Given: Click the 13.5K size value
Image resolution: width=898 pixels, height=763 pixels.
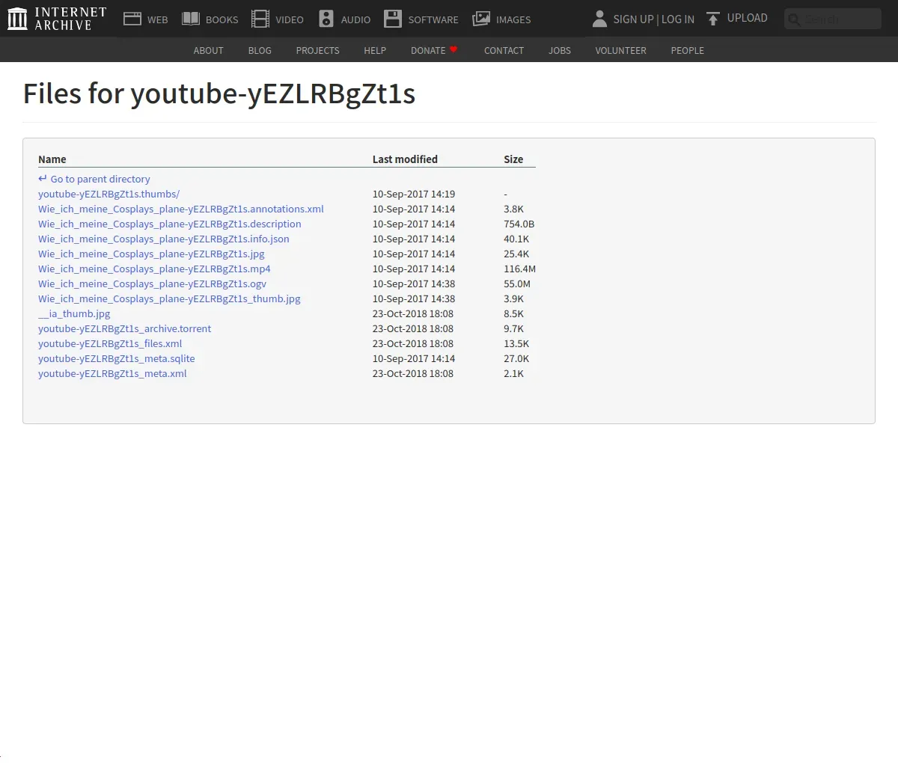Looking at the screenshot, I should coord(516,343).
